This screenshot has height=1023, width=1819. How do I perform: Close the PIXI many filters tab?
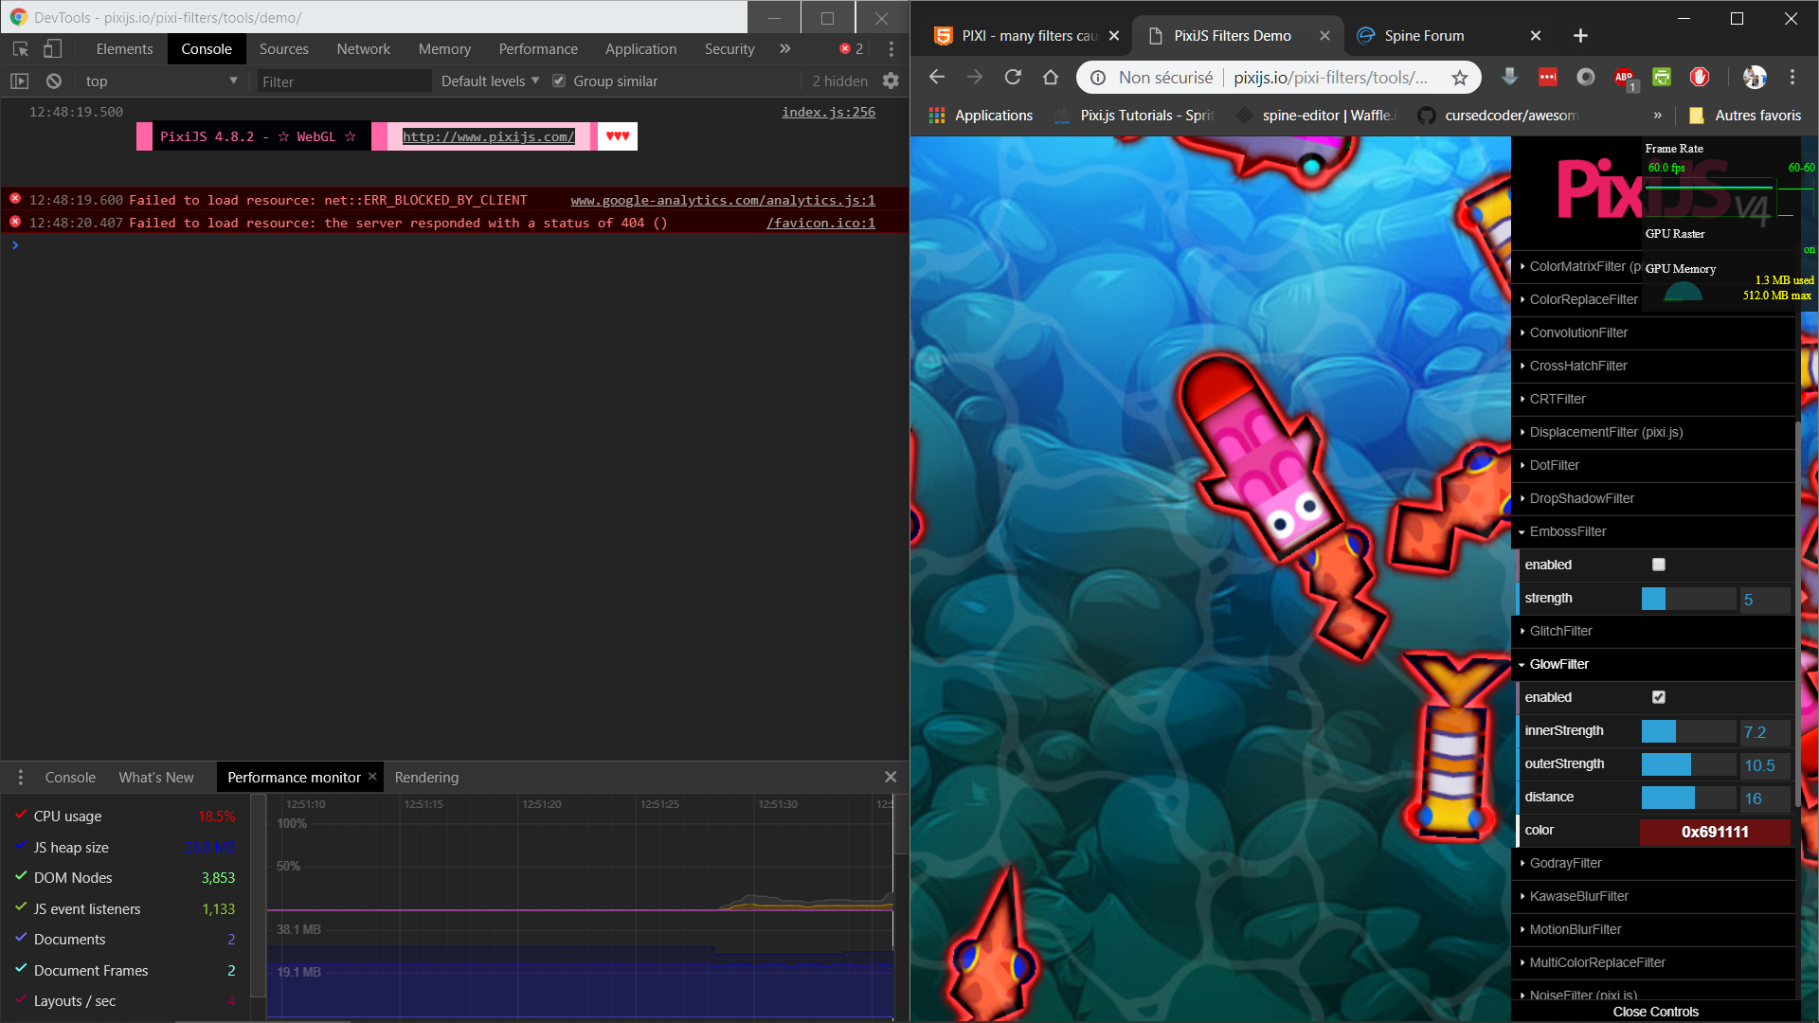point(1114,36)
